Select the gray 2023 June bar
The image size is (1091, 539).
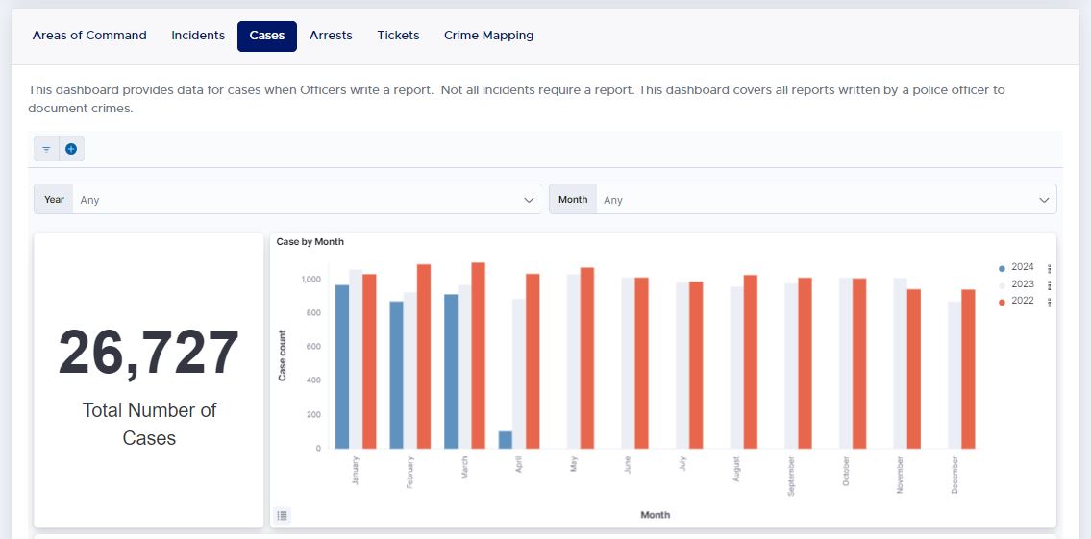629,363
